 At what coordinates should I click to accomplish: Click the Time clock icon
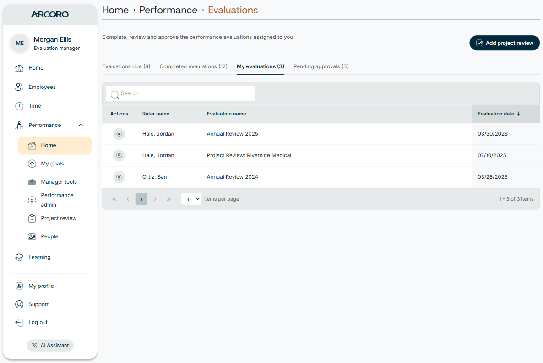point(19,106)
